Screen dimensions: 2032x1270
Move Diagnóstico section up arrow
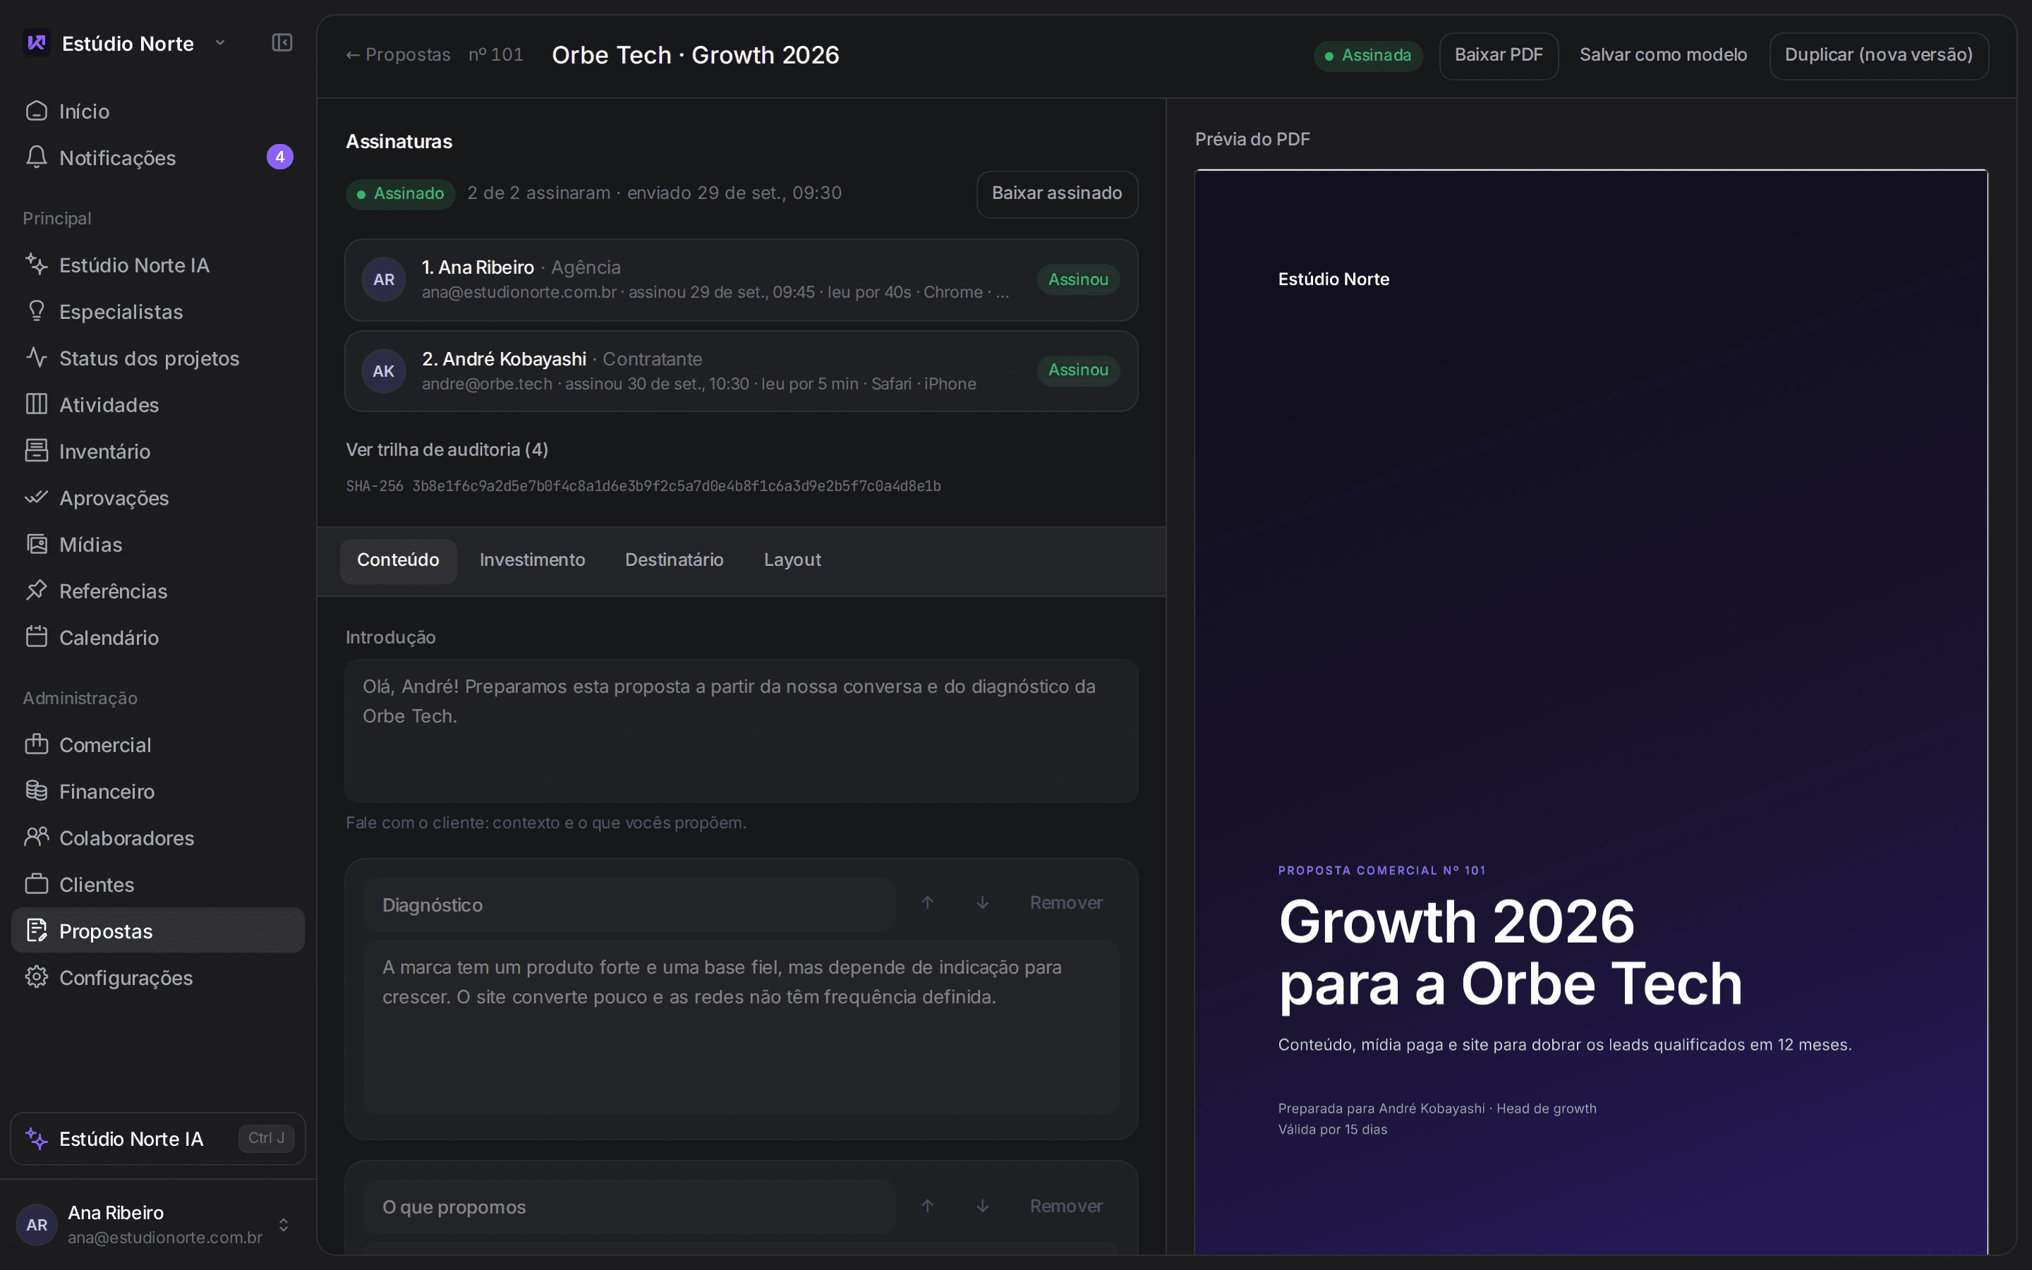click(928, 903)
